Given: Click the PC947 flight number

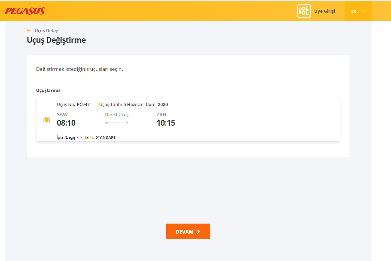Looking at the screenshot, I should click(x=83, y=104).
